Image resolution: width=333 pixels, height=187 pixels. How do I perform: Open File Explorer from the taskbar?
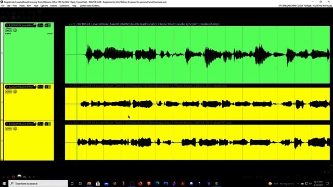[x=89, y=183]
